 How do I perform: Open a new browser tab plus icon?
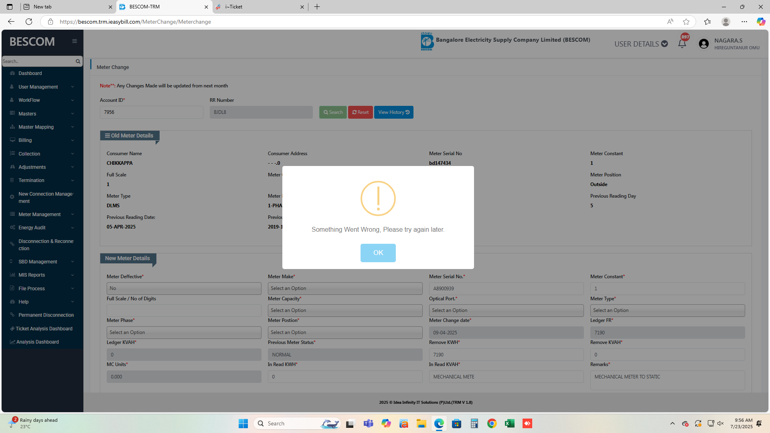pyautogui.click(x=317, y=7)
